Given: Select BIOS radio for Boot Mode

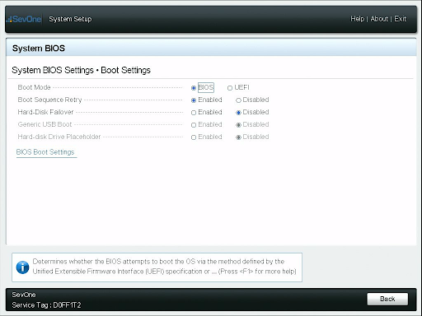Looking at the screenshot, I should 194,88.
